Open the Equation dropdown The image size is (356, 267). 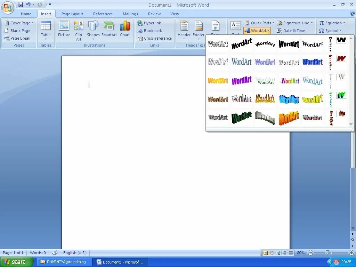(x=332, y=23)
